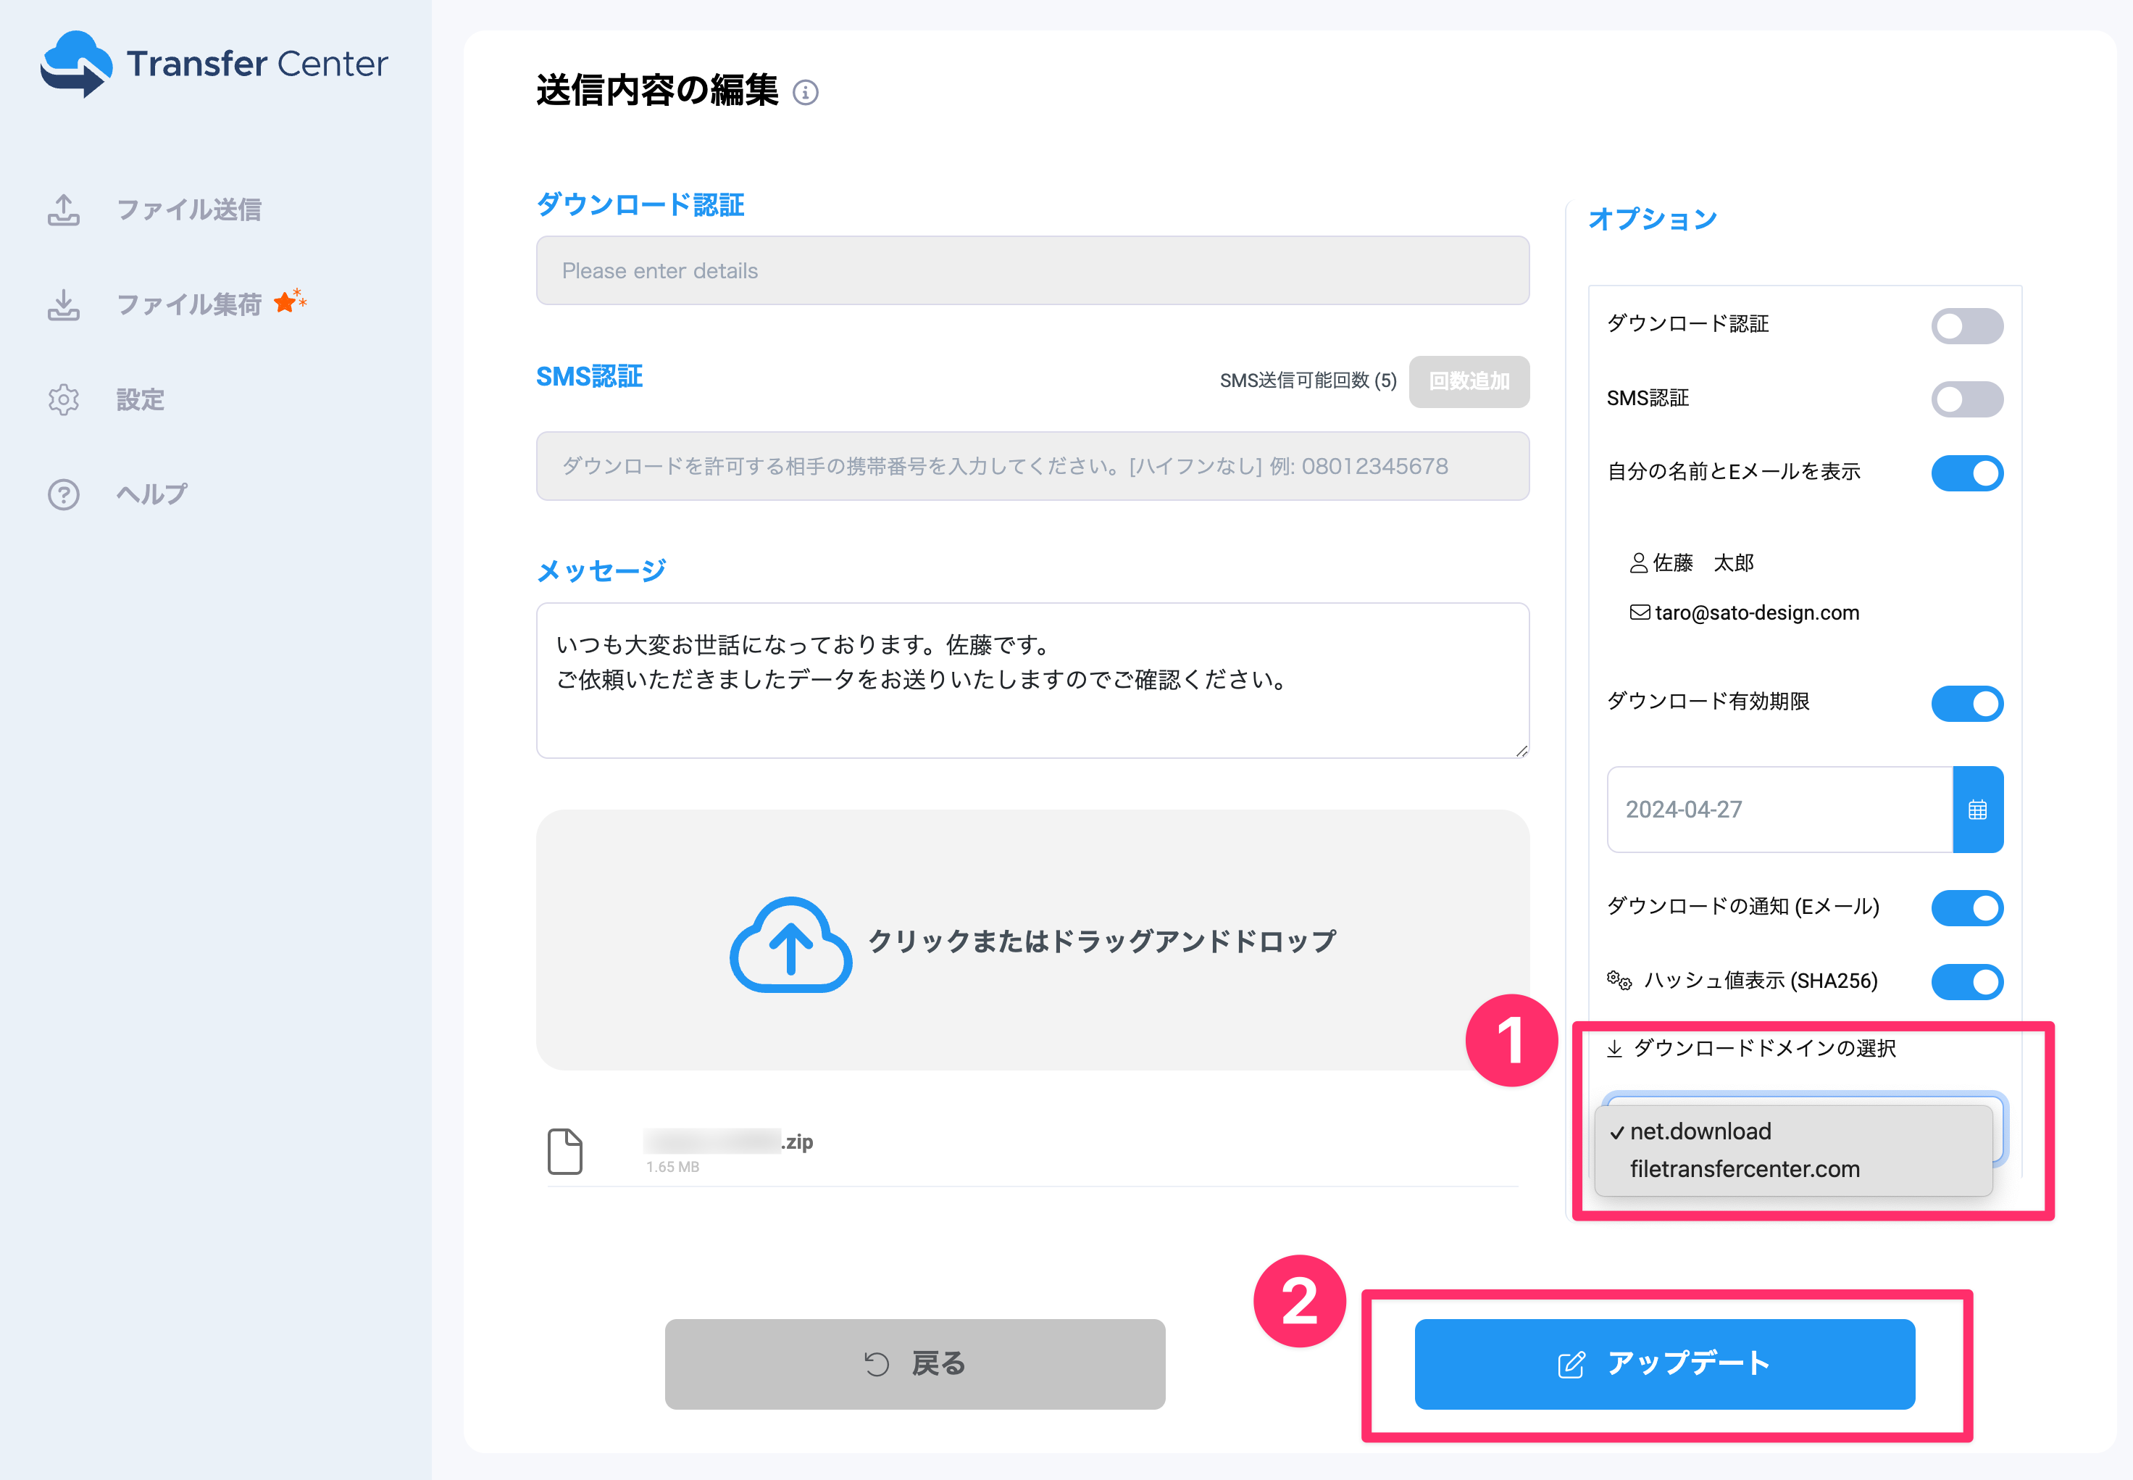Click the upload icon for ファイル送信
Screen dimensions: 2133x1480
pos(63,209)
